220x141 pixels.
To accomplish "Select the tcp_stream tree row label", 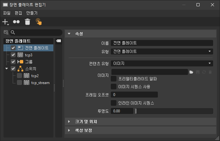I will tap(40, 83).
